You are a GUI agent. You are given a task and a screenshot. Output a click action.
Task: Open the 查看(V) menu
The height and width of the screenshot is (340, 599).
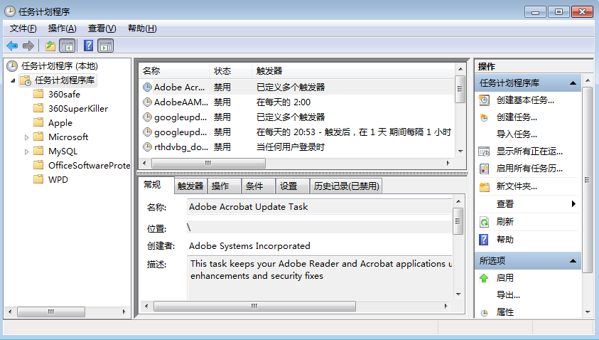pyautogui.click(x=102, y=28)
